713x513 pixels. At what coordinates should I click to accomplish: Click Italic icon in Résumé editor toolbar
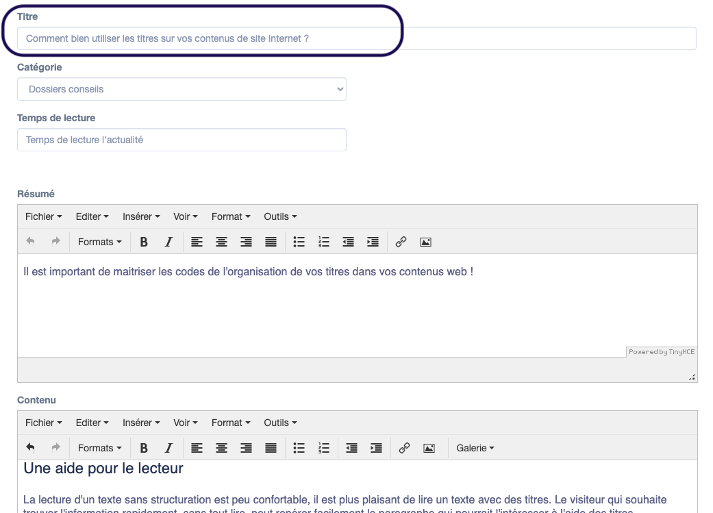[168, 242]
